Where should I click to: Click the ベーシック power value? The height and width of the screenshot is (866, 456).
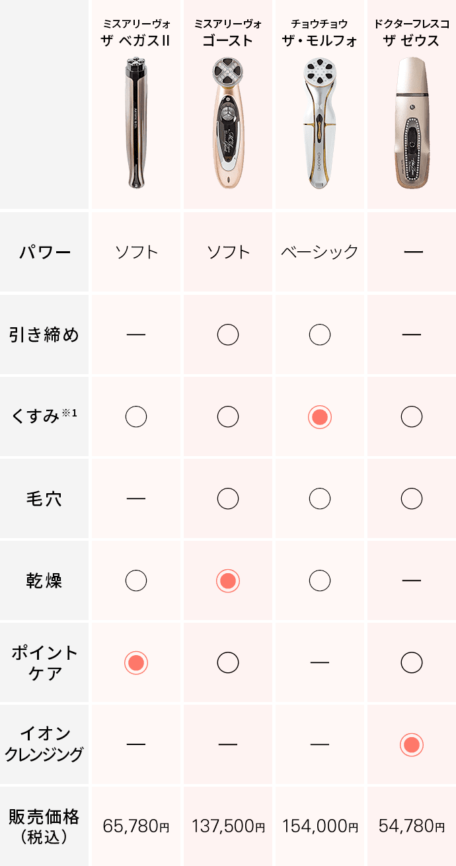coord(319,252)
